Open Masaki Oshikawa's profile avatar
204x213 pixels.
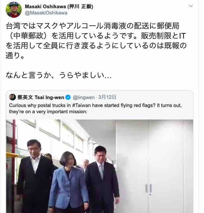click(14, 10)
